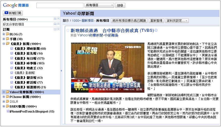Click the Yahoo!奇摩新聞 folder icon
The image size is (221, 127).
tap(8, 92)
